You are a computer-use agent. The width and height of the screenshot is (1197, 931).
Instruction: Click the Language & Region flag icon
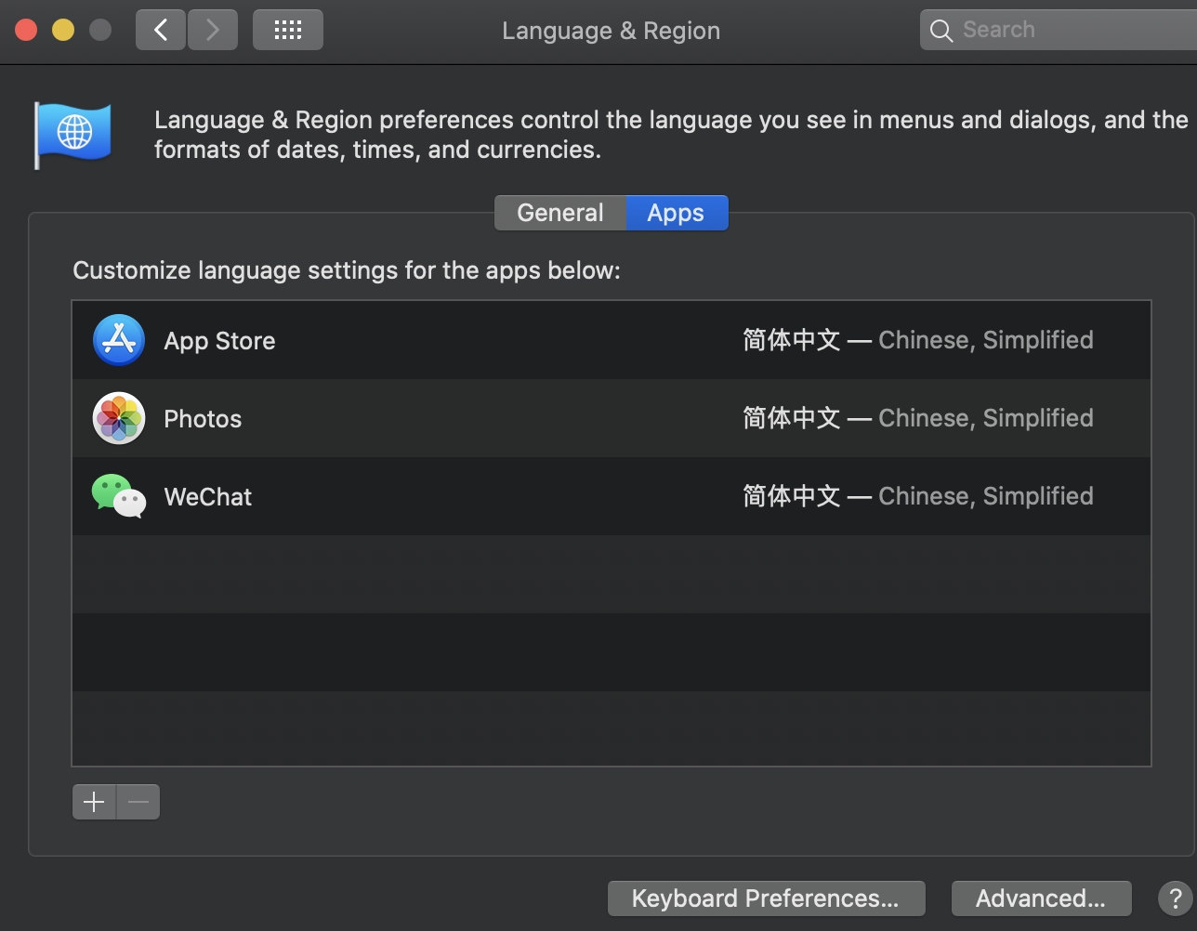72,135
